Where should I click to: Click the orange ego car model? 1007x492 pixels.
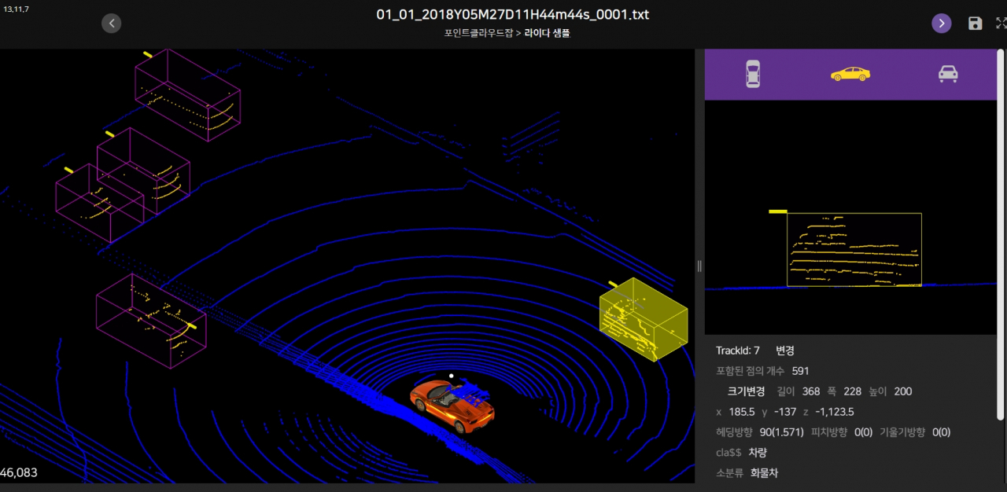(x=452, y=405)
